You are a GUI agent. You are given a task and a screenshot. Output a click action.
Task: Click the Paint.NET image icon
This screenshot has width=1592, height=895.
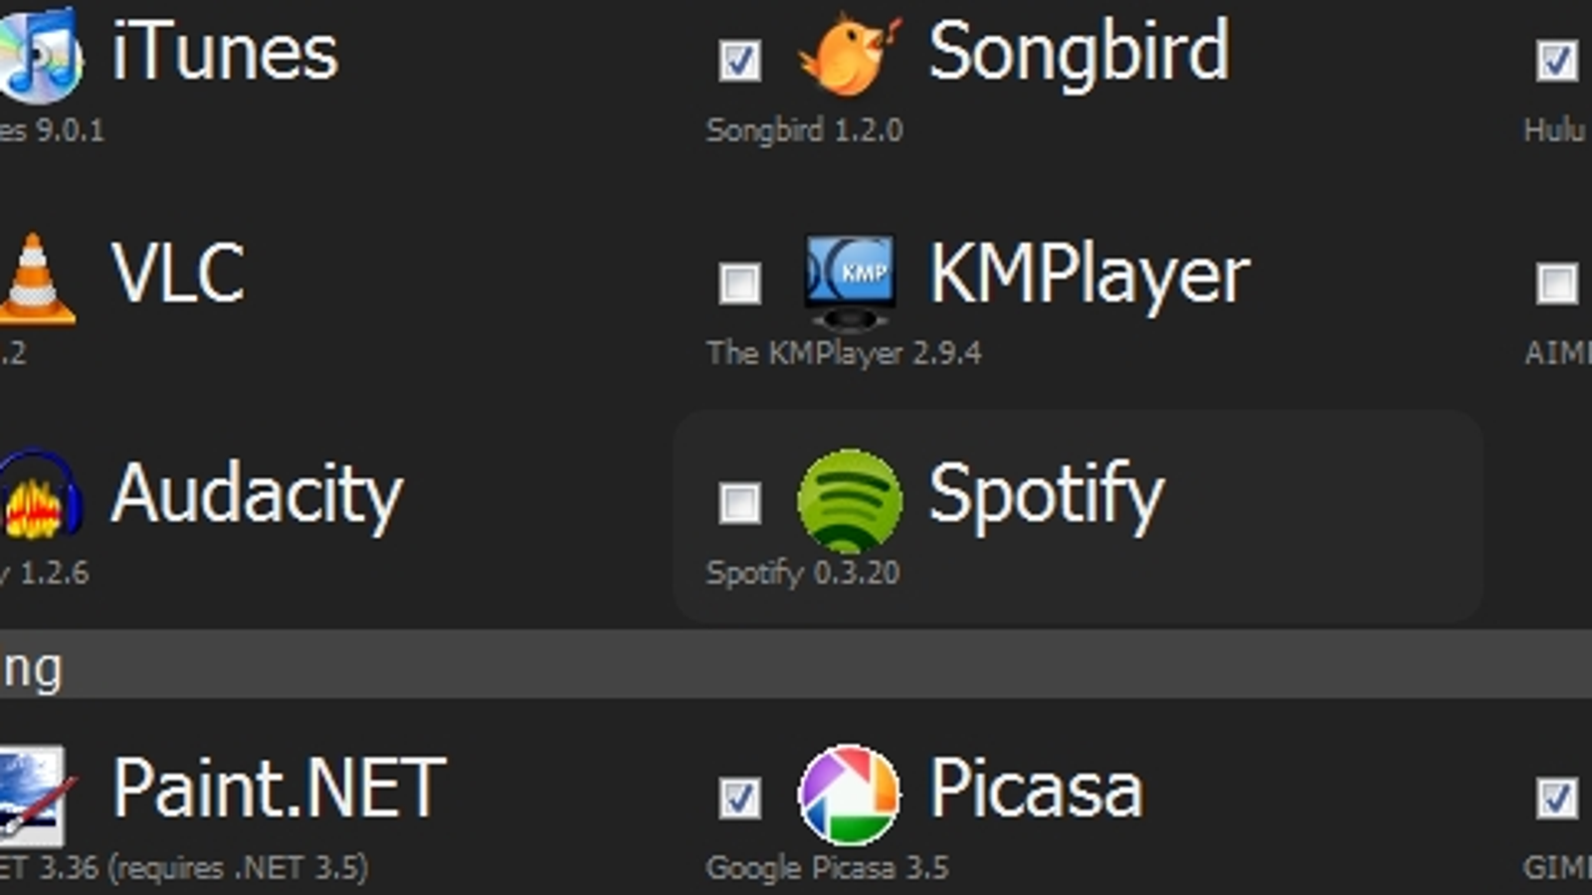pyautogui.click(x=35, y=795)
